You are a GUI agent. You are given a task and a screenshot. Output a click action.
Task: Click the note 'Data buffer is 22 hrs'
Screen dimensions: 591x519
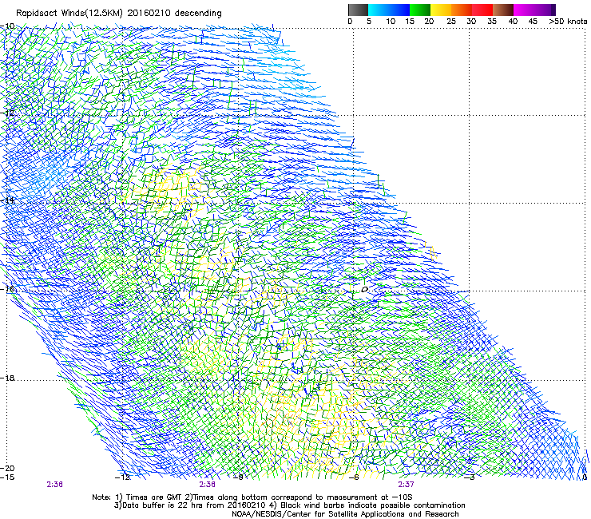pos(163,505)
